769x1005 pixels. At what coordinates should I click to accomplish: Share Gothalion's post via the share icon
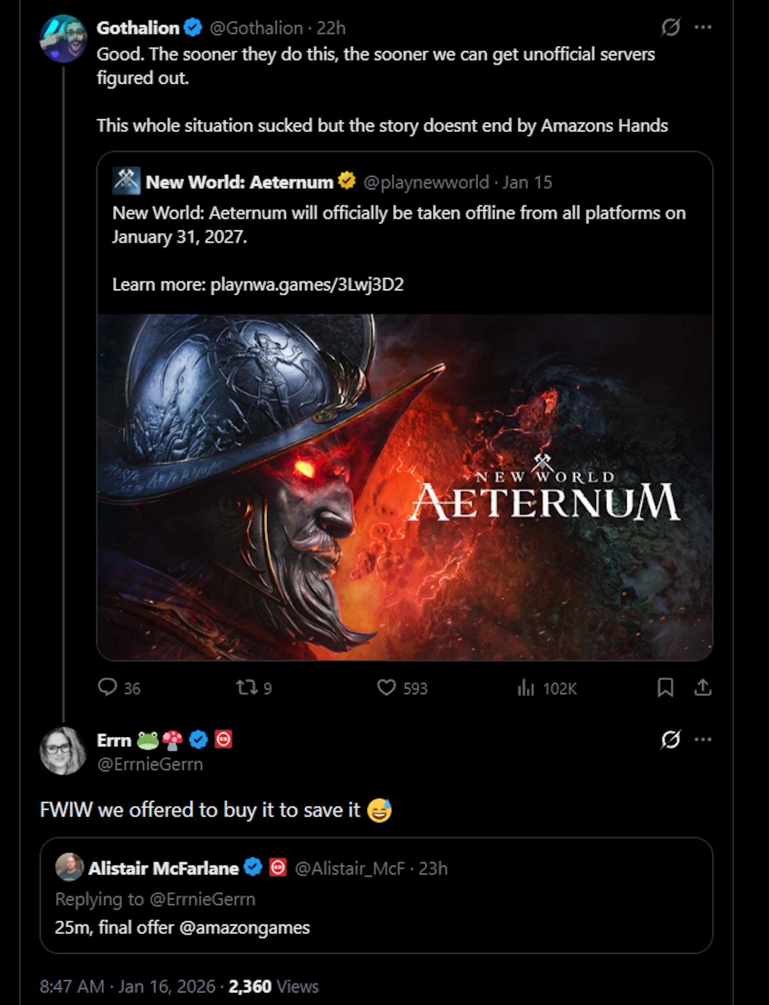coord(703,687)
